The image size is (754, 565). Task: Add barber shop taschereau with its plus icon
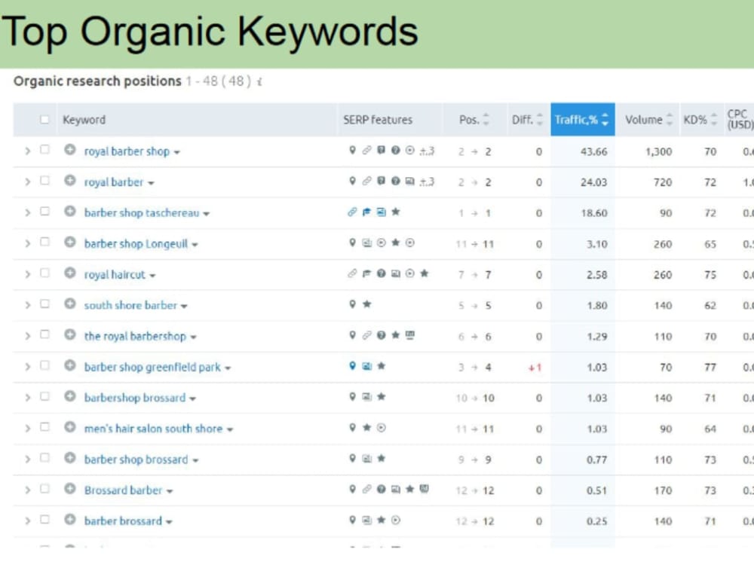tap(69, 212)
